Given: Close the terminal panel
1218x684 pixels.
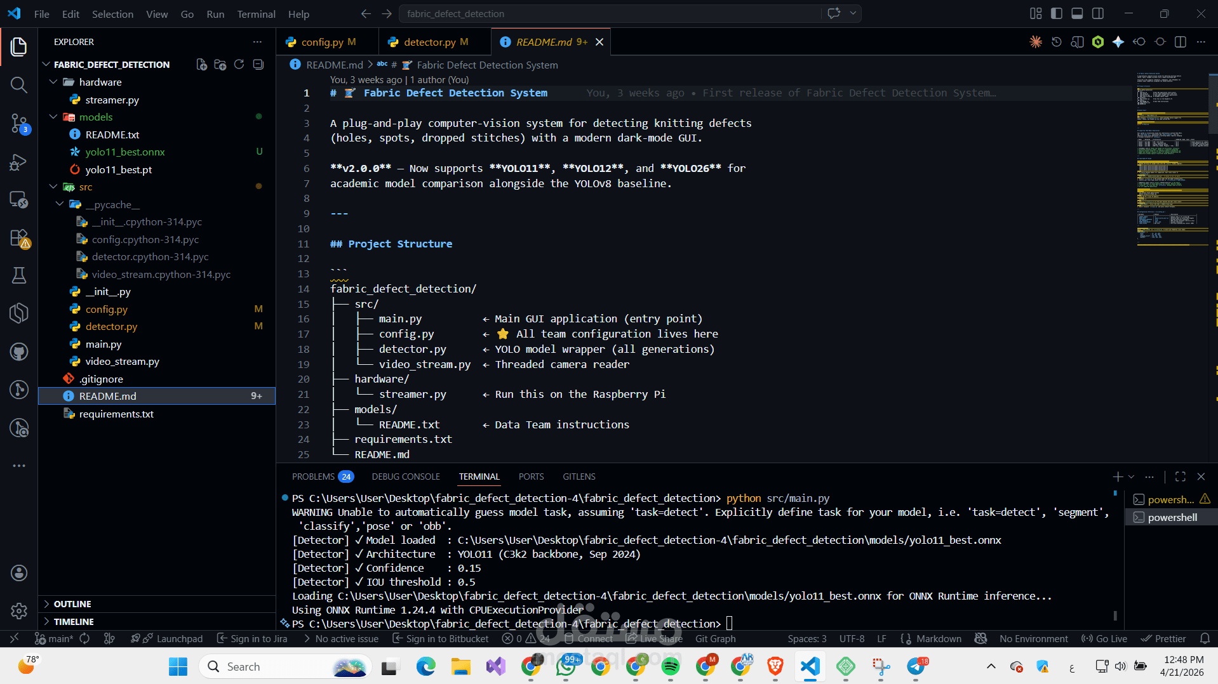Looking at the screenshot, I should tap(1201, 477).
